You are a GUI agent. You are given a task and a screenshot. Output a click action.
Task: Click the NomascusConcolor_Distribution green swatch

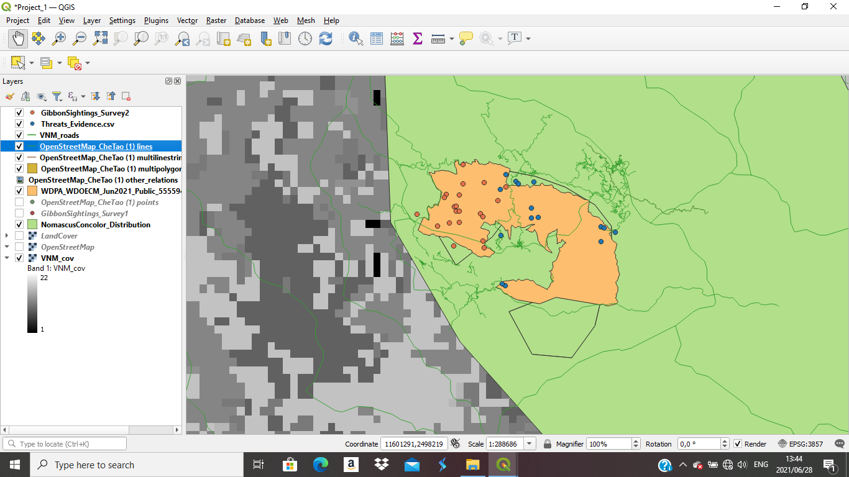point(32,225)
